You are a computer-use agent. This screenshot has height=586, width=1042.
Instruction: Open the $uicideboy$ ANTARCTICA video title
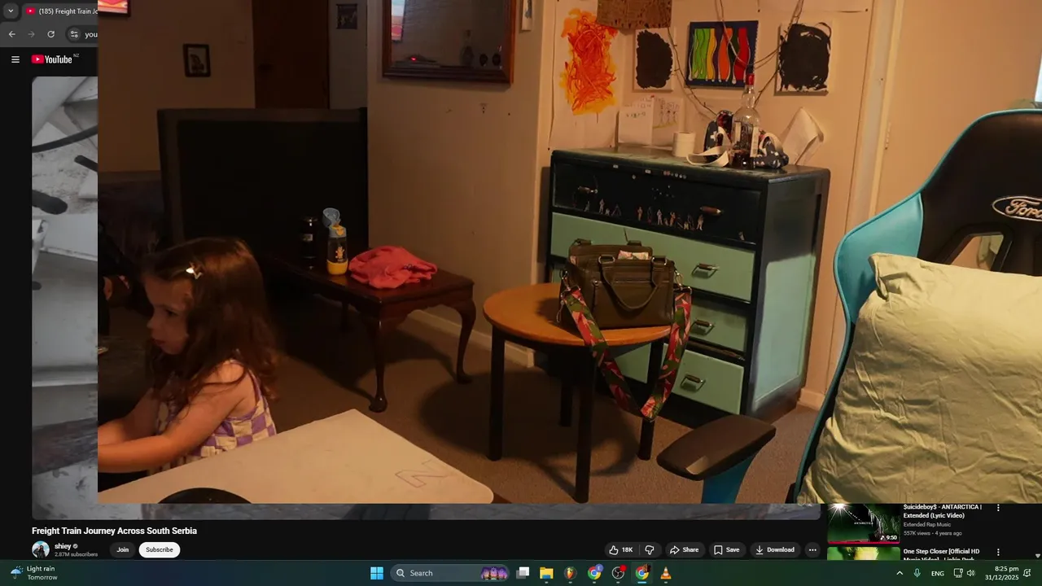(943, 511)
